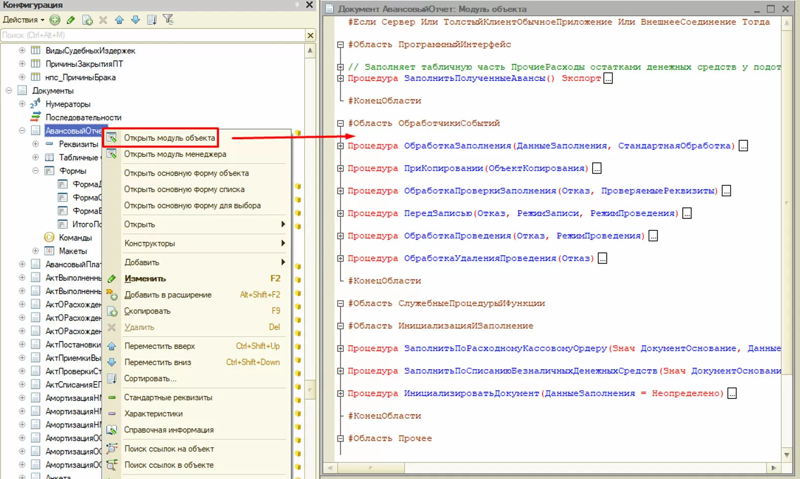The width and height of the screenshot is (800, 479).
Task: Open the Действия dropdown menu
Action: [23, 20]
